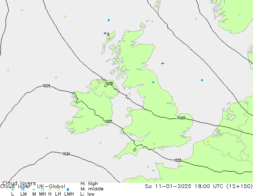This screenshot has width=253, height=196.
Task: Select the blue dot over northern England
Action: pyautogui.click(x=153, y=82)
